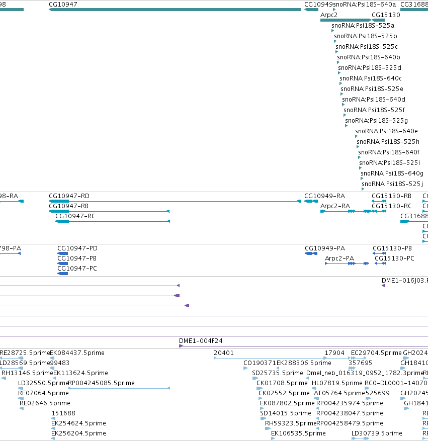Select snoRNA:Psi18S-525d label
Image resolution: width=428 pixels, height=441 pixels.
coord(370,68)
